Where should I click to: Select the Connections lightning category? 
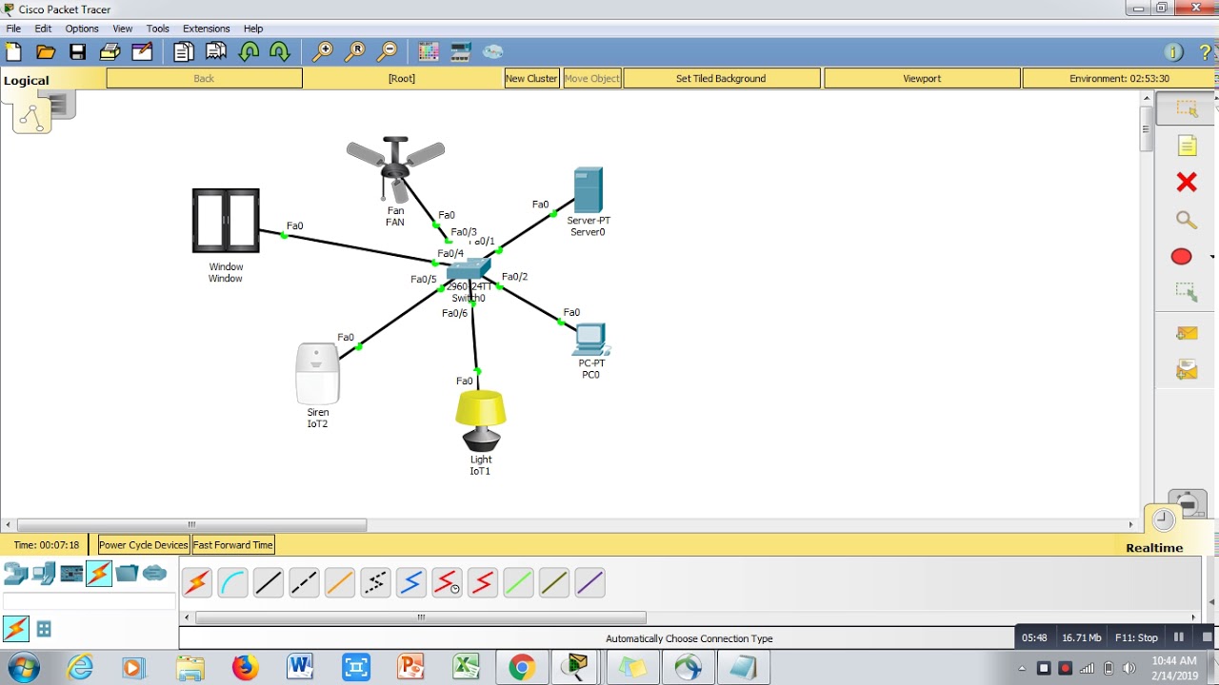pyautogui.click(x=99, y=573)
